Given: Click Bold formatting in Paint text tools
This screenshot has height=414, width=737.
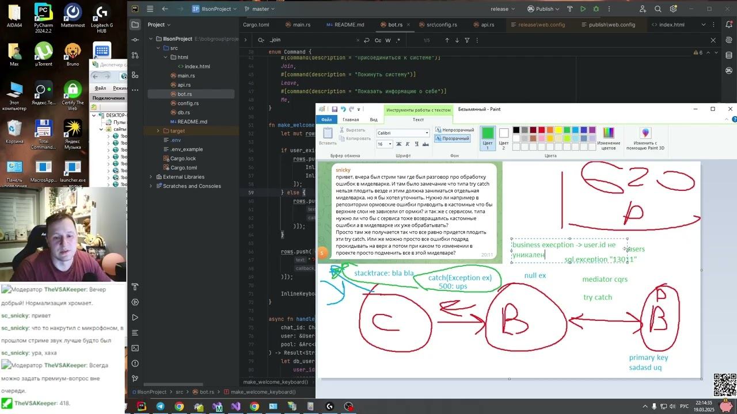Looking at the screenshot, I should (398, 144).
